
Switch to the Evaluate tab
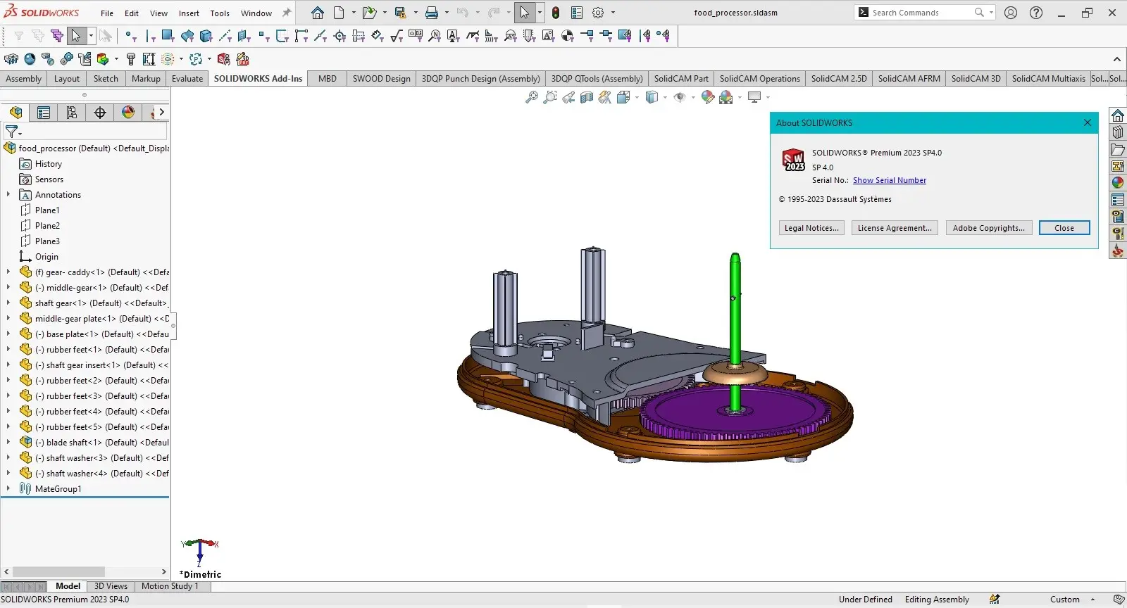187,79
